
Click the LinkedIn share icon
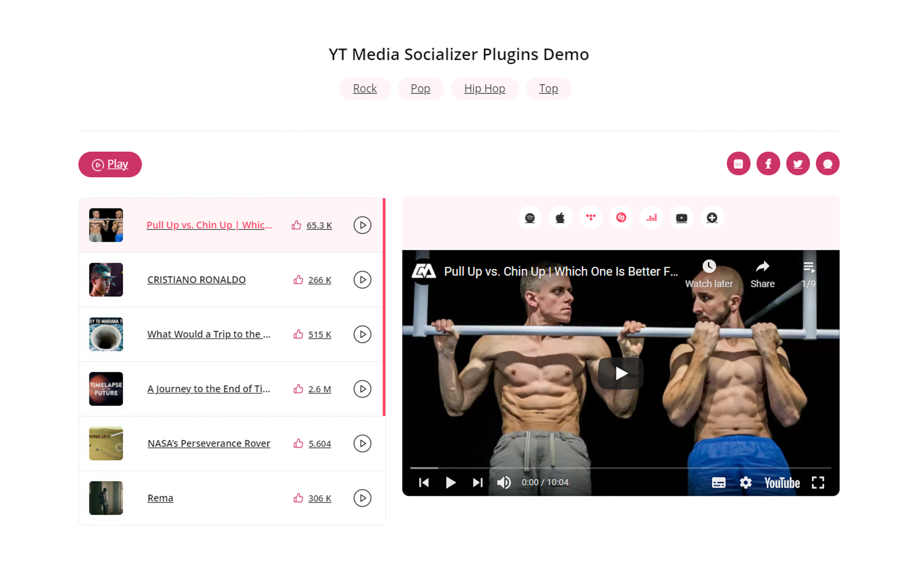(x=738, y=163)
